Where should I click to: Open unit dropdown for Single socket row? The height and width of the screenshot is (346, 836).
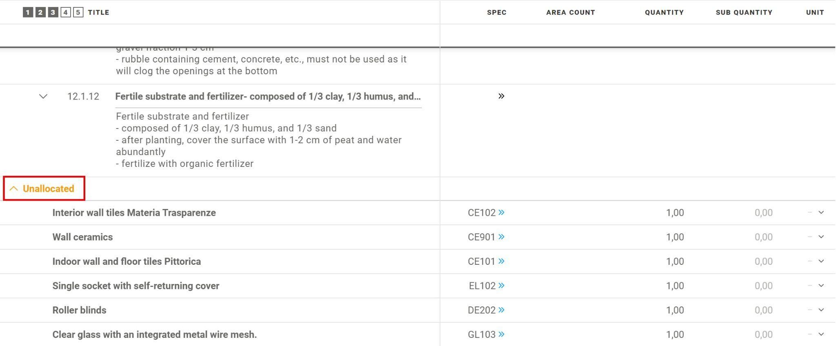coord(821,286)
